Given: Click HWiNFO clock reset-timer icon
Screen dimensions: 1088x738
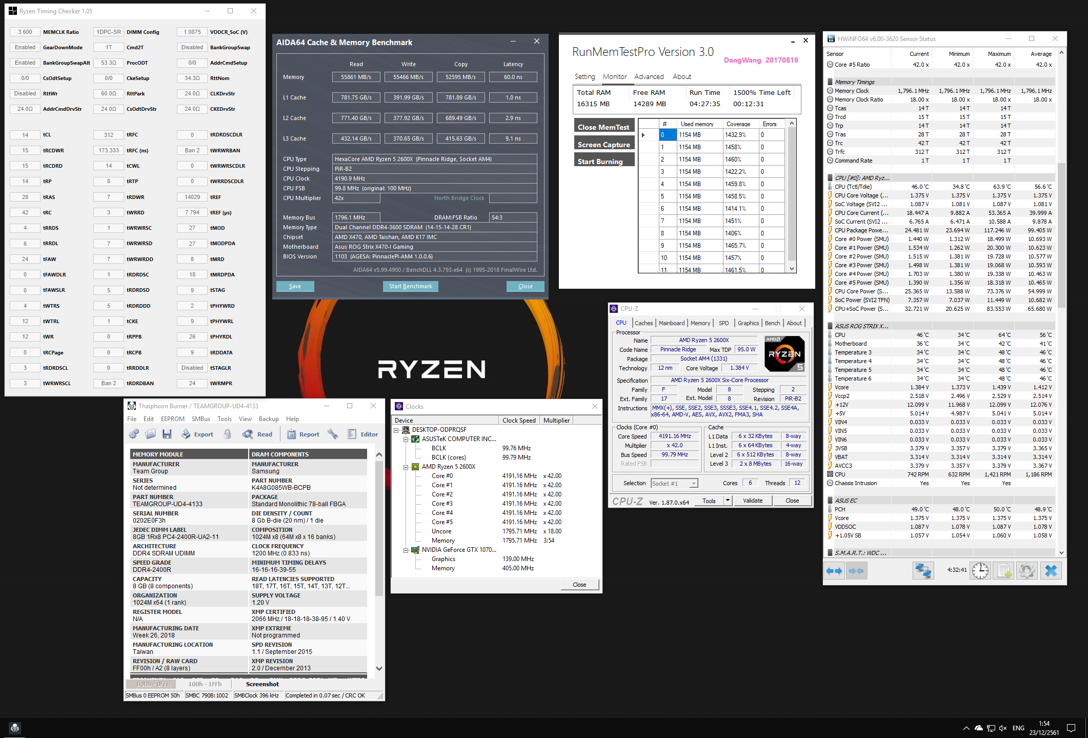Looking at the screenshot, I should tap(980, 571).
